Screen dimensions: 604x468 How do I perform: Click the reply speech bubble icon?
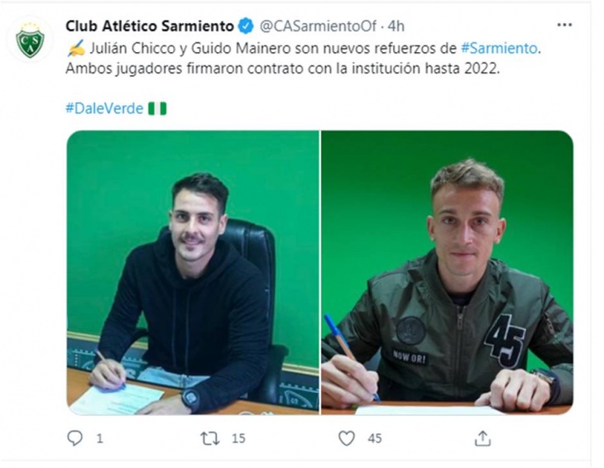74,438
